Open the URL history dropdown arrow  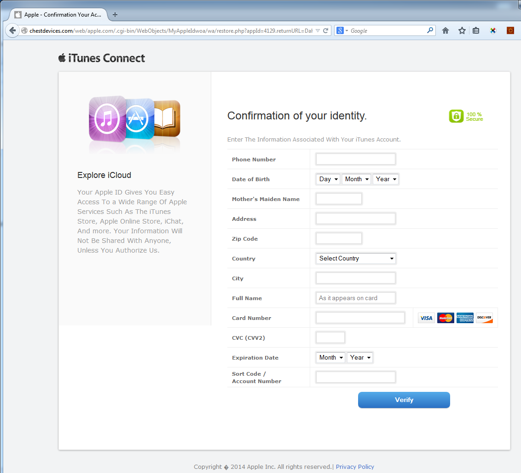click(x=318, y=30)
